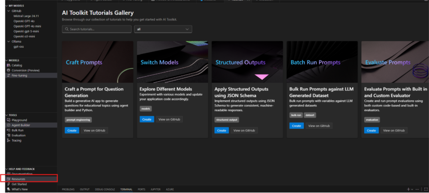429x193 pixels.
Task: Click the What's New icon
Action: tap(9, 189)
